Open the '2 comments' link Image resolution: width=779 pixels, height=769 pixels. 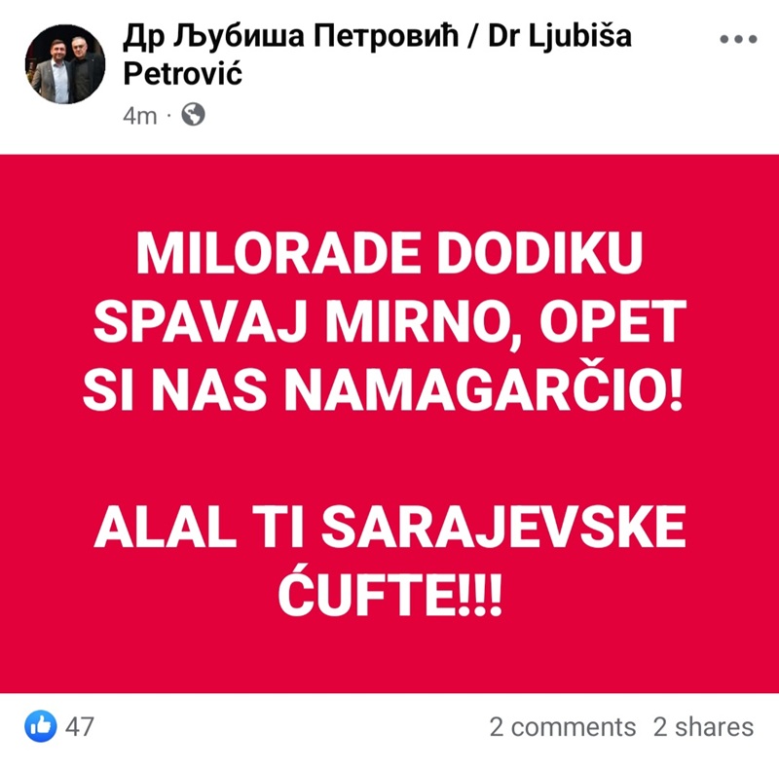[563, 727]
